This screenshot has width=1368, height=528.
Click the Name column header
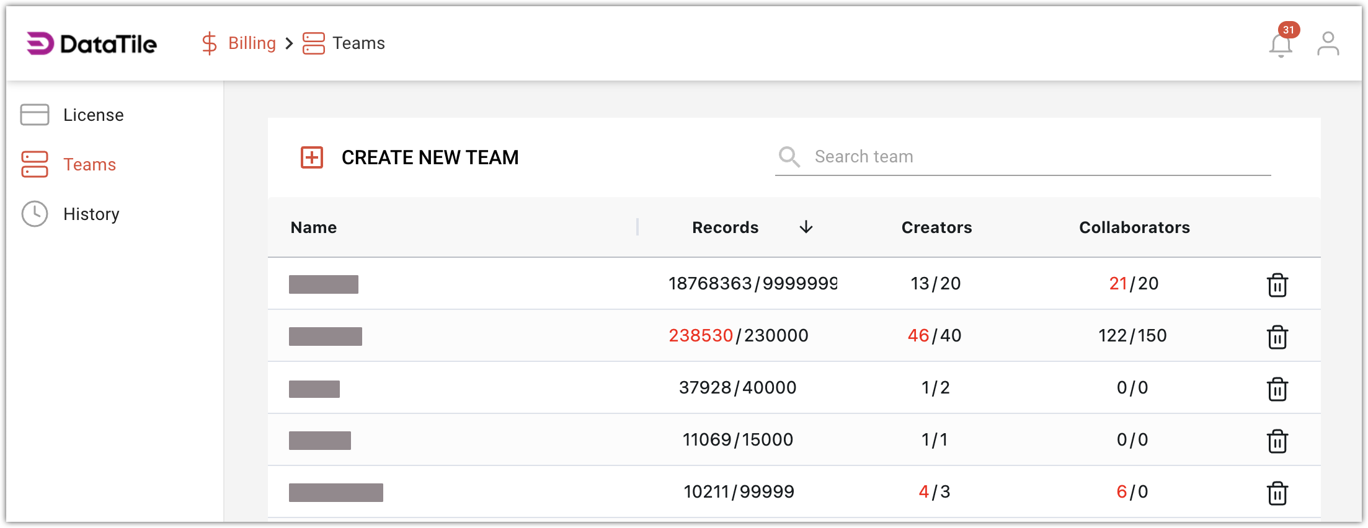pos(314,227)
